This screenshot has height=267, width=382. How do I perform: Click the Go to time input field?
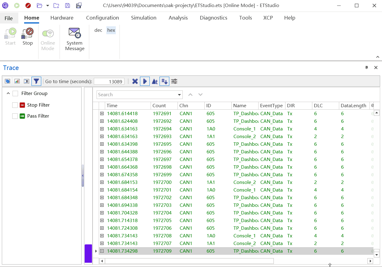point(109,81)
